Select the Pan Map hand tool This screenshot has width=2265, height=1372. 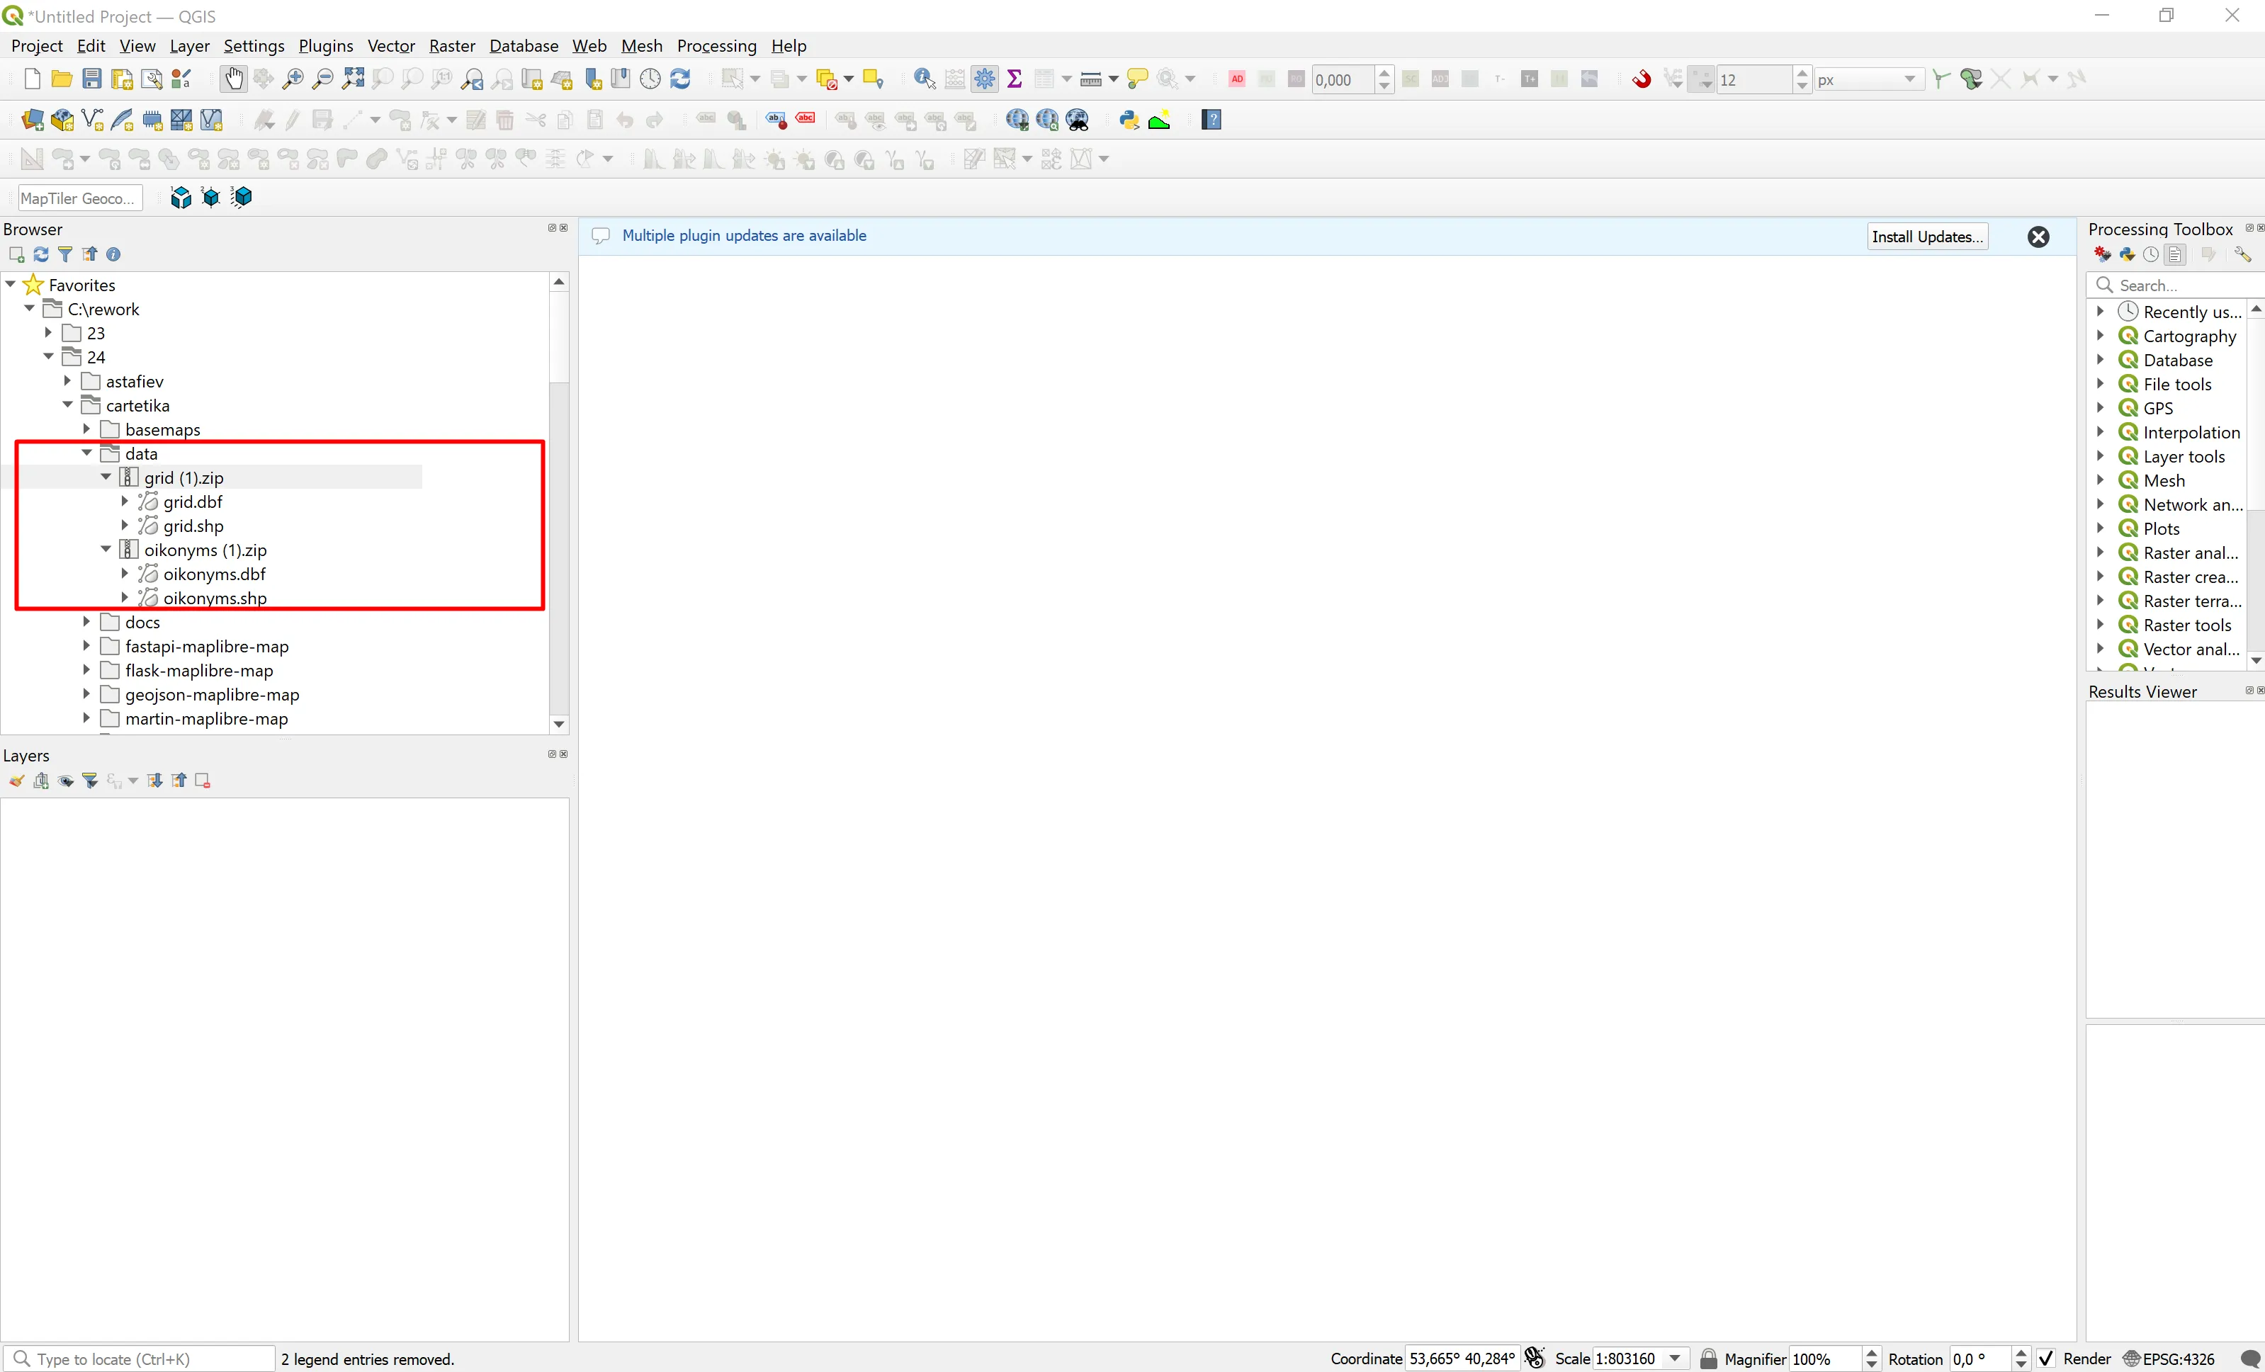pyautogui.click(x=234, y=80)
